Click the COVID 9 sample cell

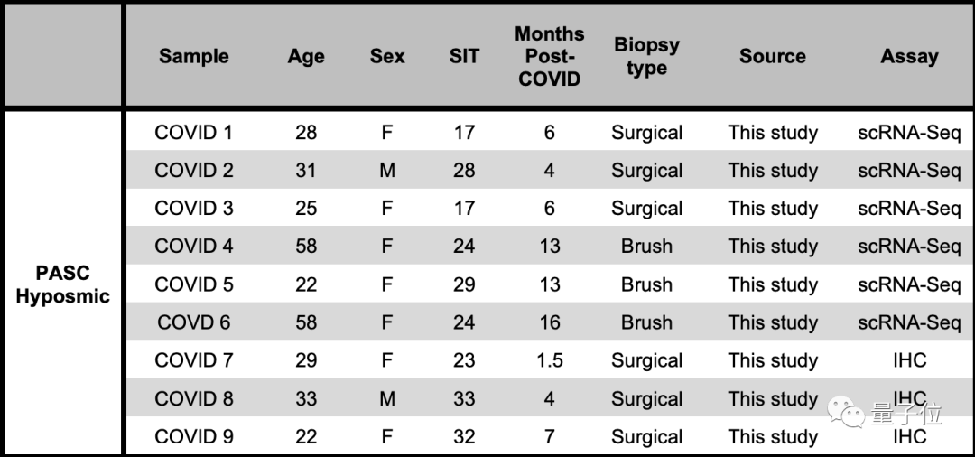click(193, 437)
